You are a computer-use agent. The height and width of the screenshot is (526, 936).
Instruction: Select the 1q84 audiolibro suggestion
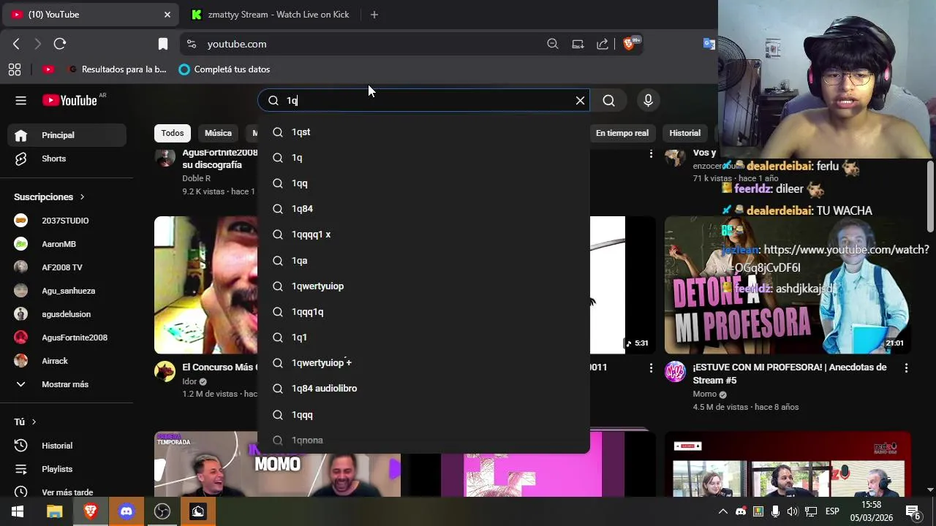pos(423,389)
